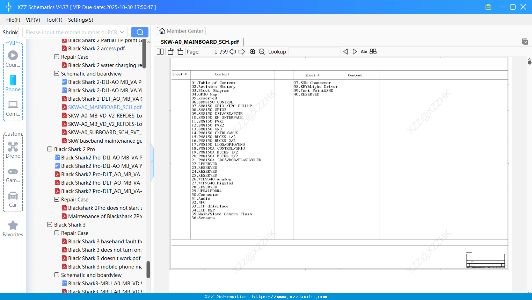Click the xzztools.com URL in the status bar
532x300 pixels.
(x=289, y=297)
